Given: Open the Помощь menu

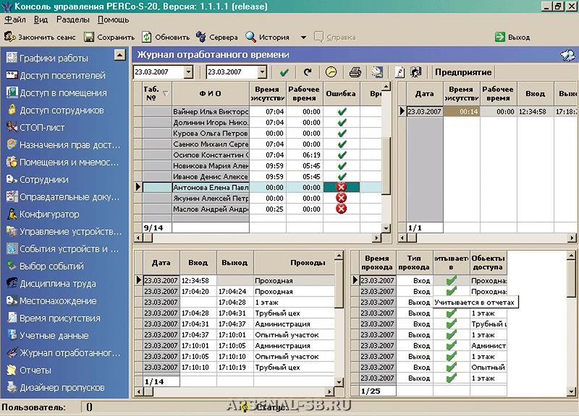Looking at the screenshot, I should [113, 20].
